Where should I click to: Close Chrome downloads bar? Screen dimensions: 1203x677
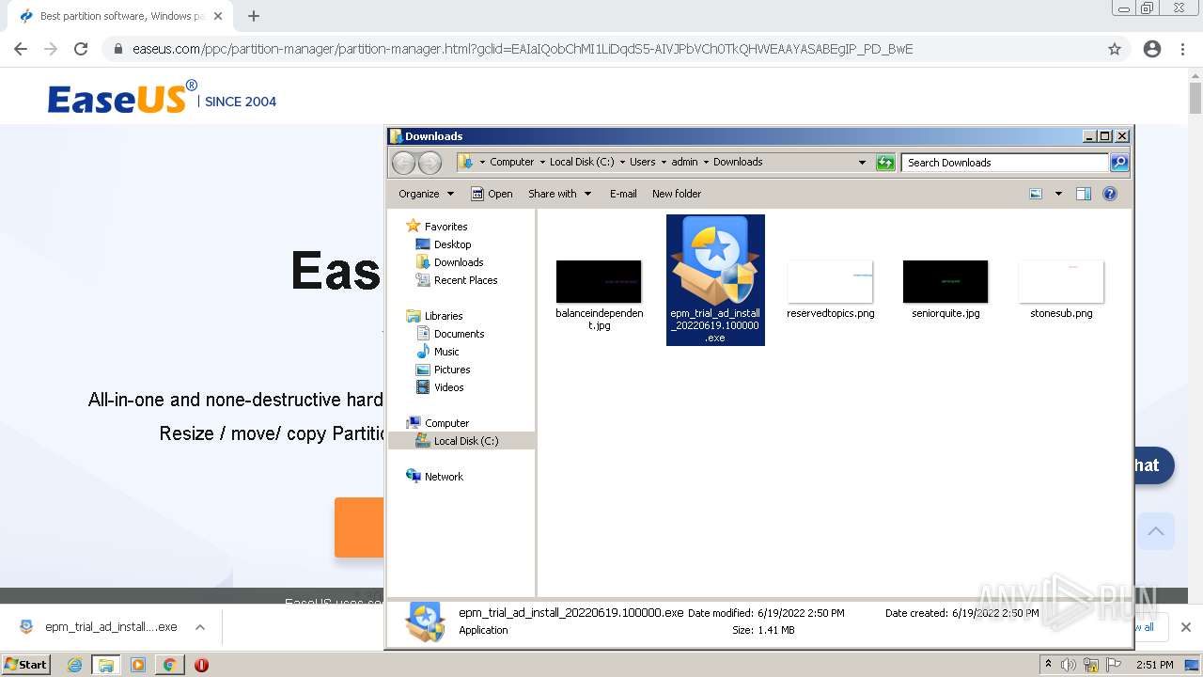pos(1186,627)
